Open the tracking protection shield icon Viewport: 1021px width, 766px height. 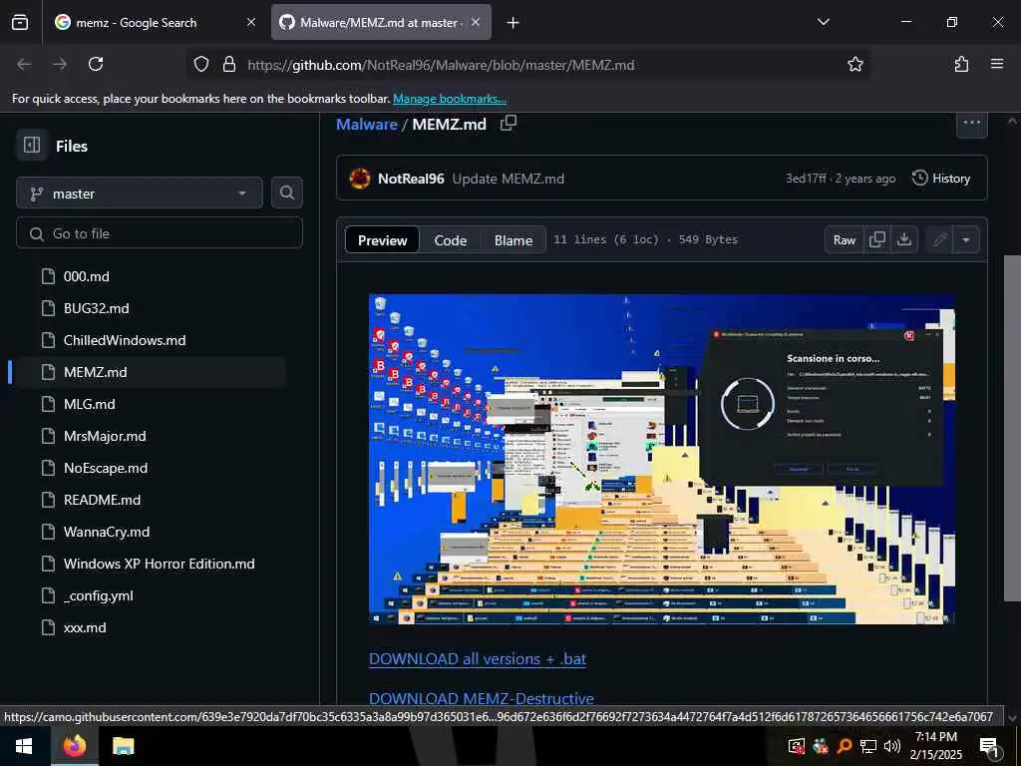click(201, 64)
